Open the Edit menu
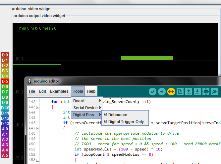This screenshot has width=221, height=164. coord(42,91)
